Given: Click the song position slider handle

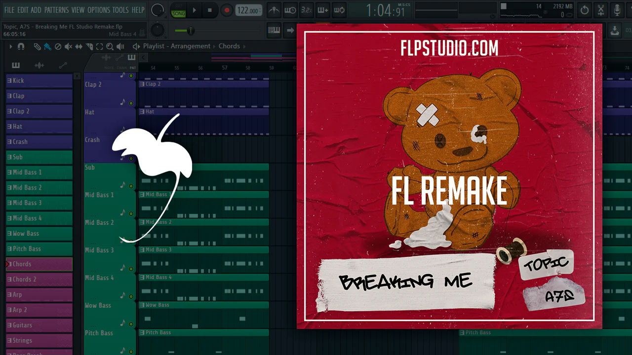Looking at the screenshot, I should pos(190,31).
